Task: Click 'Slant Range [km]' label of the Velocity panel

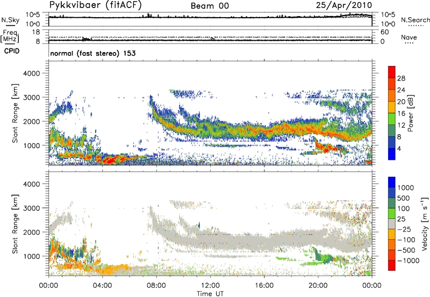Action: [x=15, y=224]
